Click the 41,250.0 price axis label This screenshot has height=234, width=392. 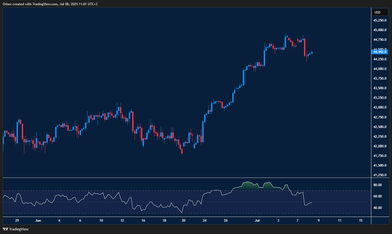tap(380, 175)
